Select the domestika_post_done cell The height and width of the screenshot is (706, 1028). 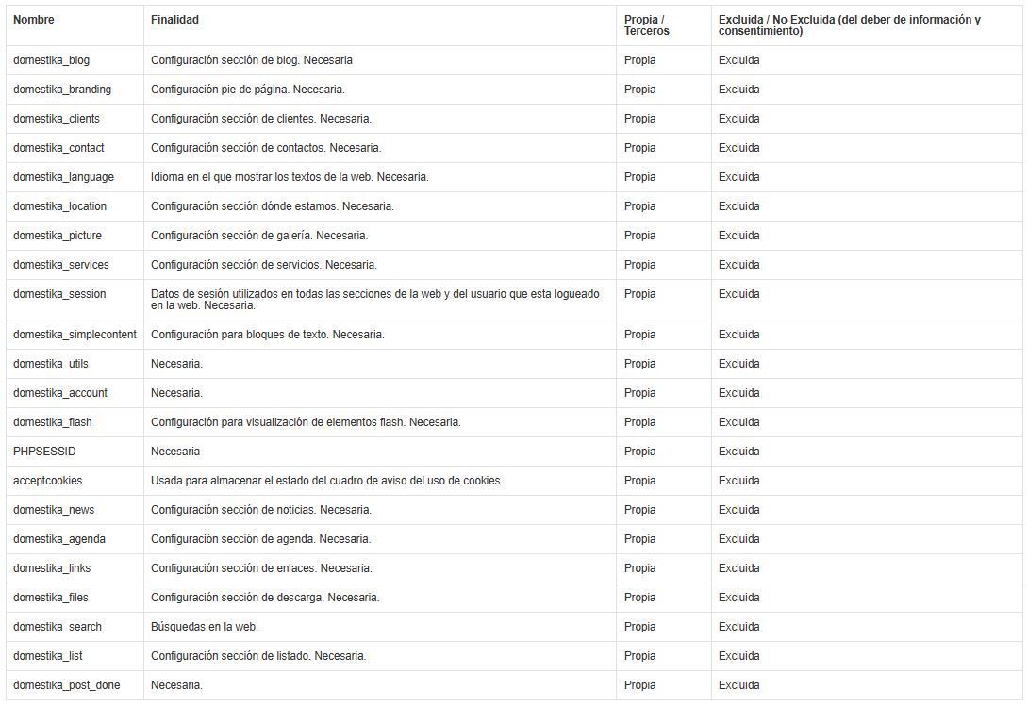[x=66, y=685]
